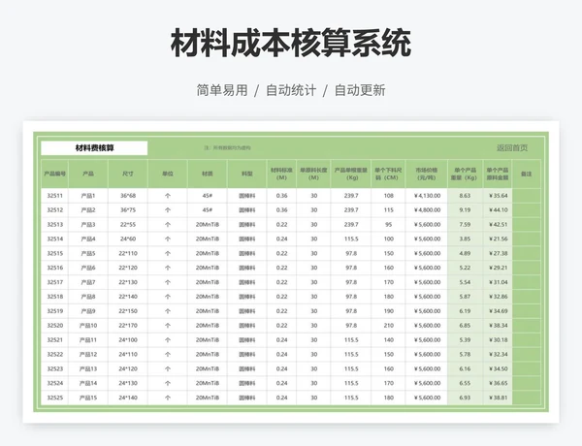Click the 材质 column header
The height and width of the screenshot is (446, 582).
(x=208, y=174)
